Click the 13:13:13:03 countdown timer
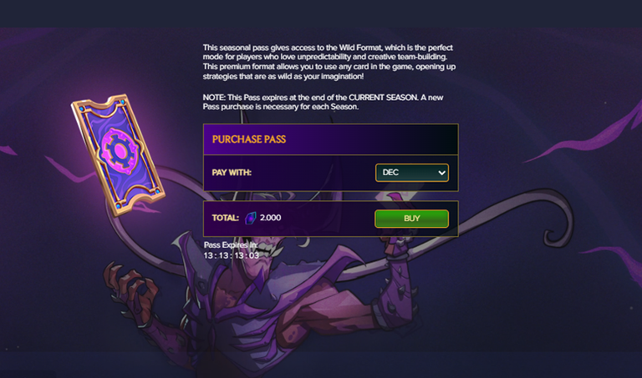This screenshot has width=642, height=378. (232, 255)
